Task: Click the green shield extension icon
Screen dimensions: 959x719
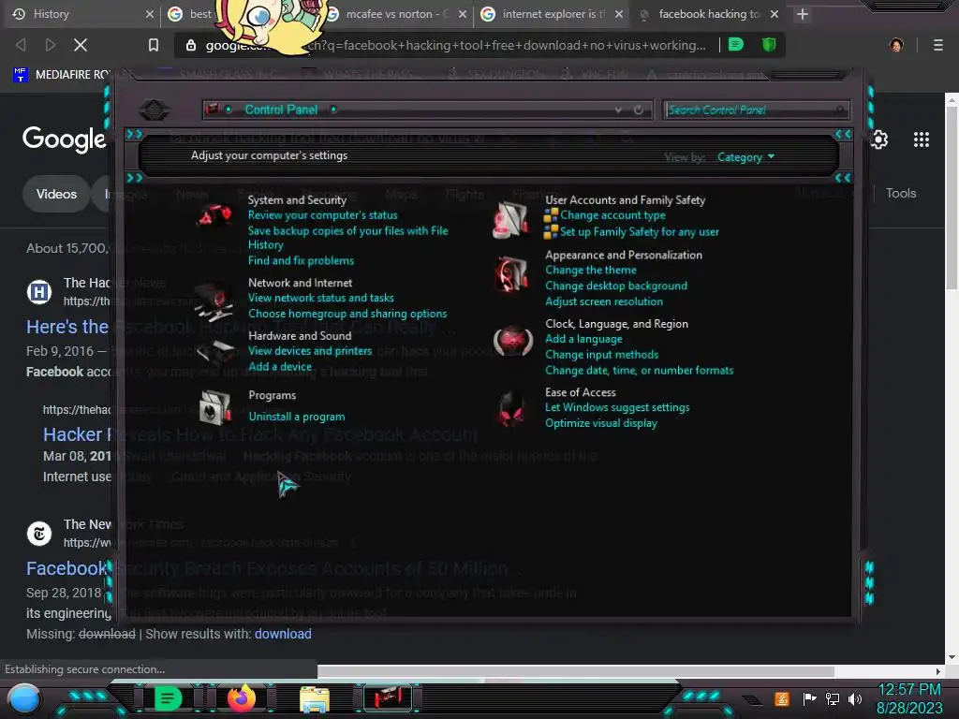Action: (769, 45)
